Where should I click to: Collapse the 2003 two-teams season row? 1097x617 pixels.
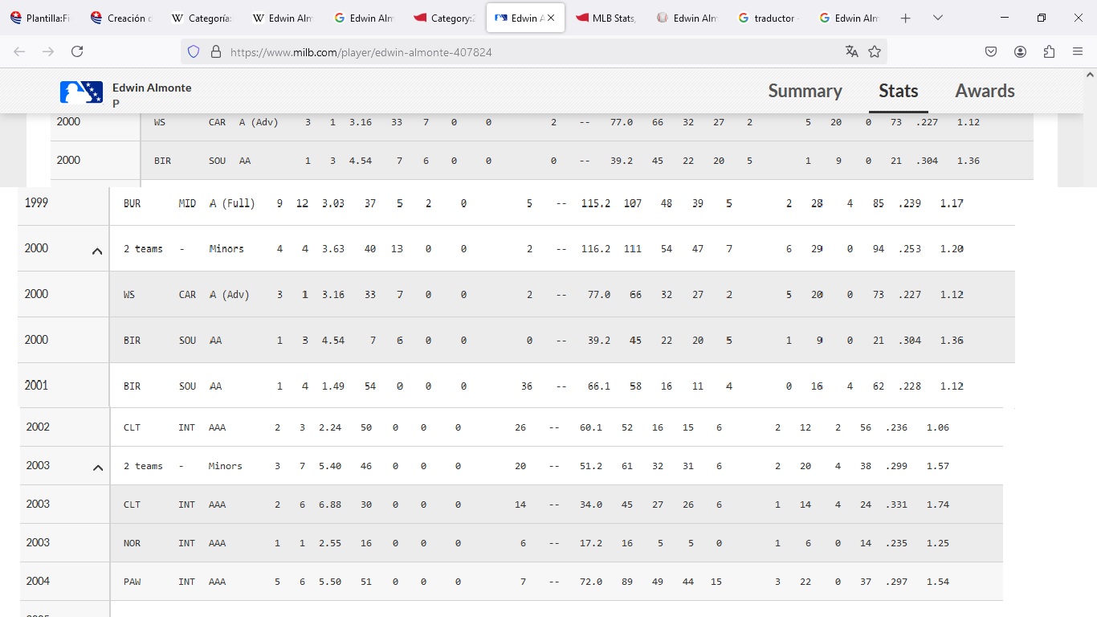(98, 468)
